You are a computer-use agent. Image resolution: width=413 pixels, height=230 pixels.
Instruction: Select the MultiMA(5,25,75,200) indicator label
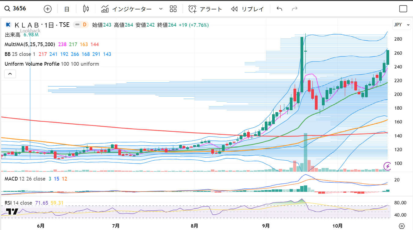[x=30, y=44]
